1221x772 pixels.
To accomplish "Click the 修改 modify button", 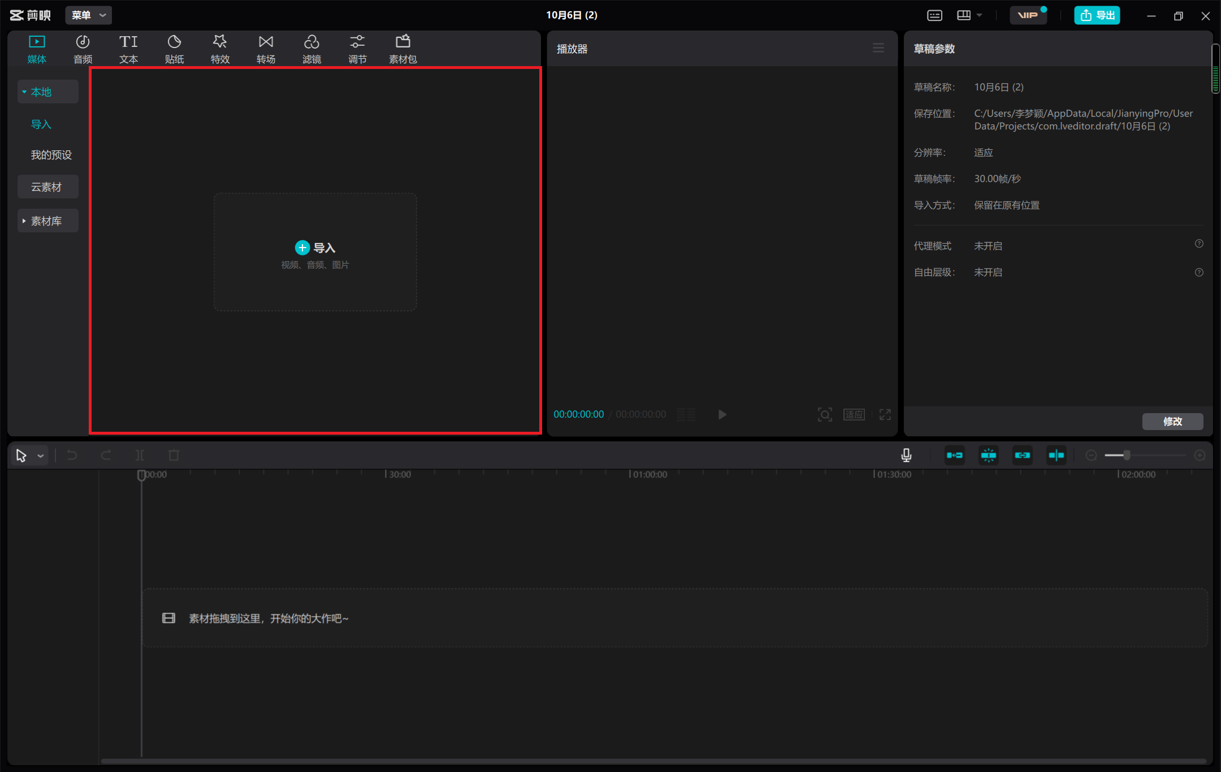I will pyautogui.click(x=1172, y=421).
